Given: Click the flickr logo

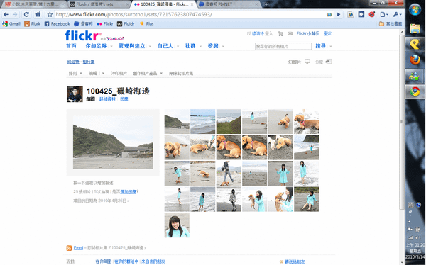Looking at the screenshot, I should point(82,35).
